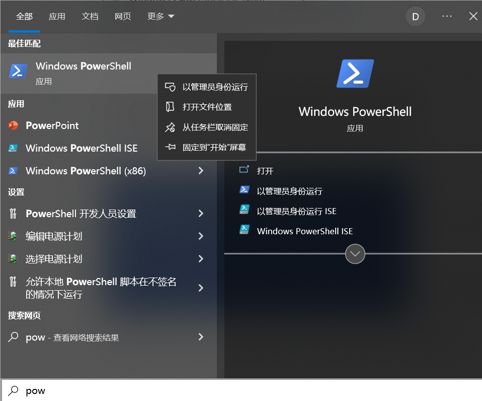Image resolution: width=482 pixels, height=401 pixels.
Task: Click the large PowerShell icon in preview pane
Action: tap(355, 74)
